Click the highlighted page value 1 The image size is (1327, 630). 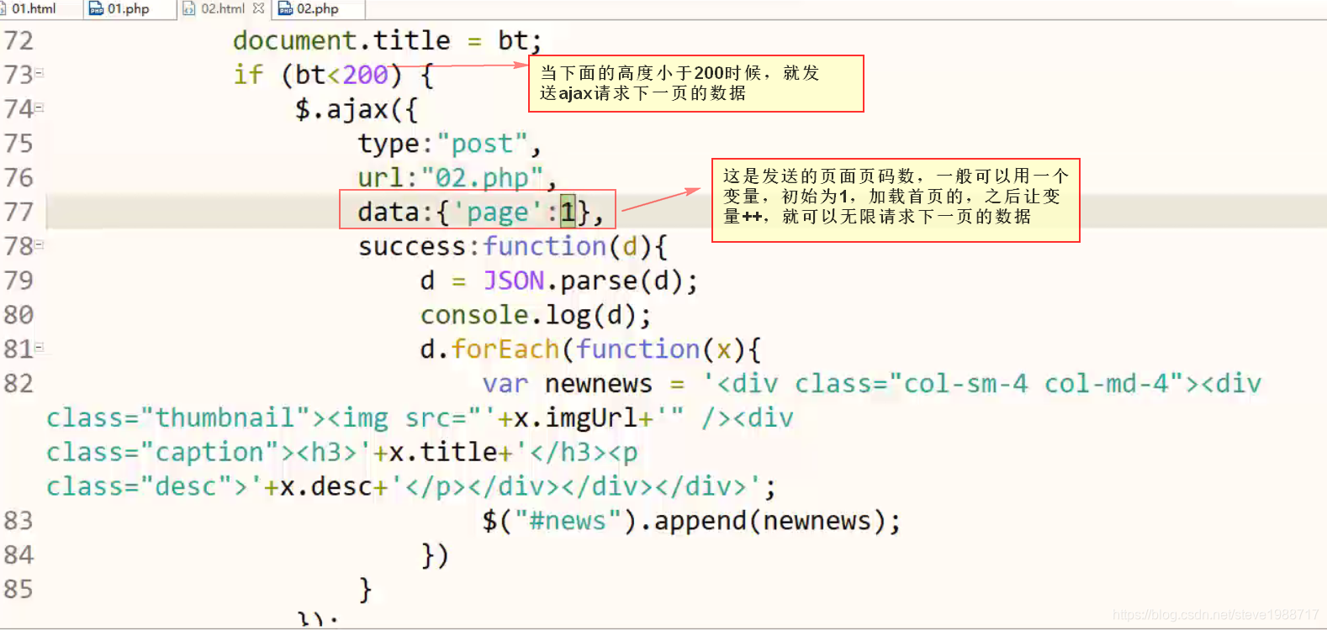[568, 212]
